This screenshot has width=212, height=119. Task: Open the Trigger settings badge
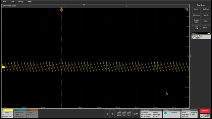pos(172,113)
